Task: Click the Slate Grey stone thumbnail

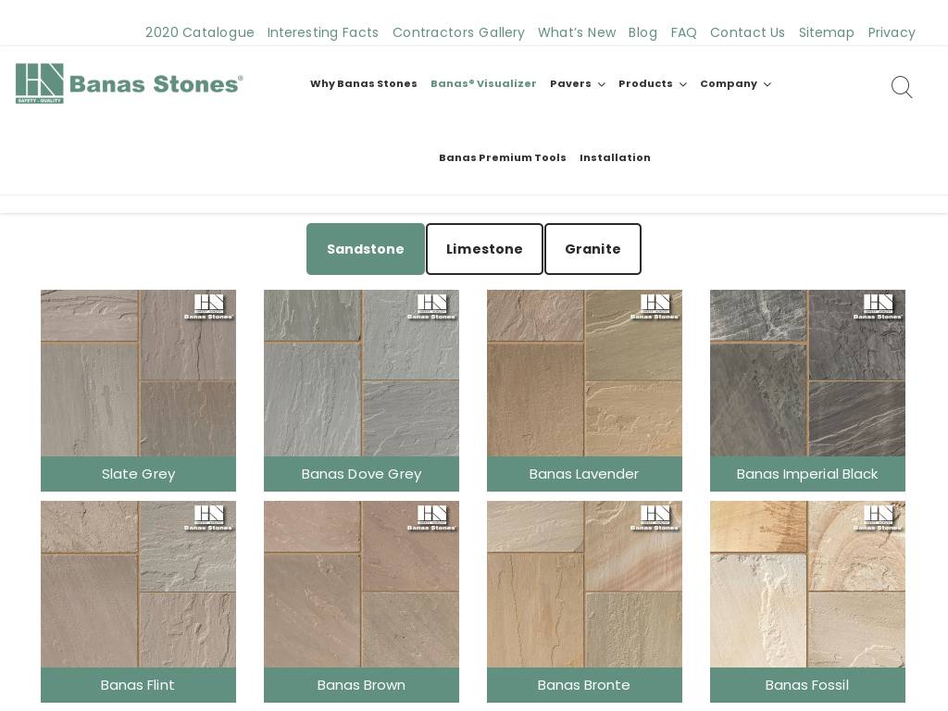Action: pos(138,373)
